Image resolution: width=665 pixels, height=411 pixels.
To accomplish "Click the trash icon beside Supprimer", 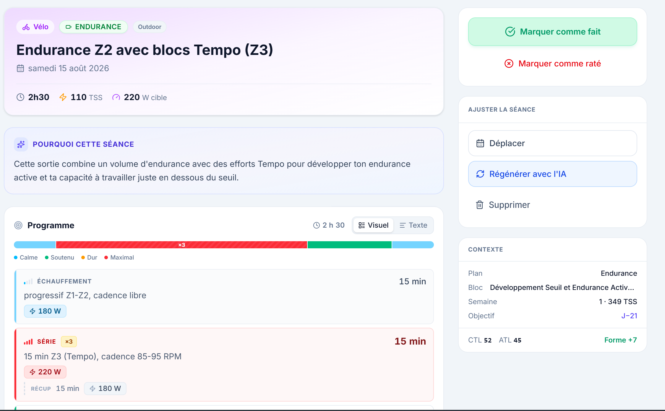I will (480, 205).
